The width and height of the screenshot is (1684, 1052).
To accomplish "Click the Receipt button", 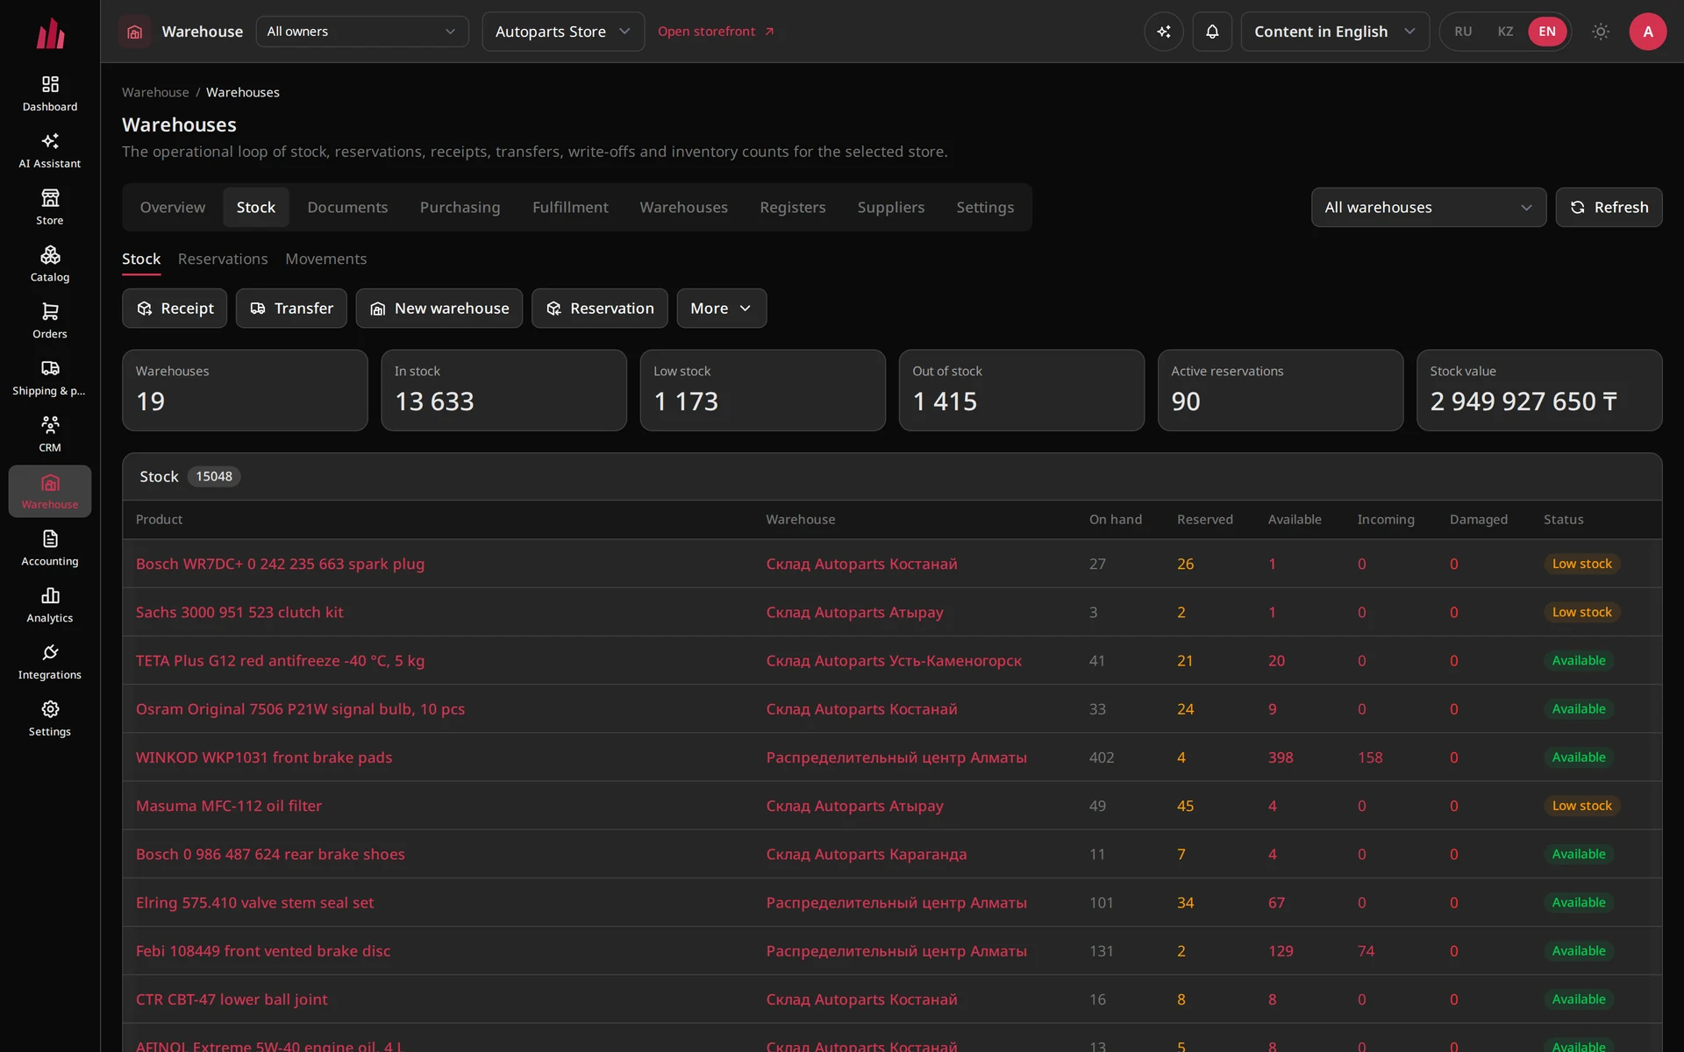I will coord(175,309).
